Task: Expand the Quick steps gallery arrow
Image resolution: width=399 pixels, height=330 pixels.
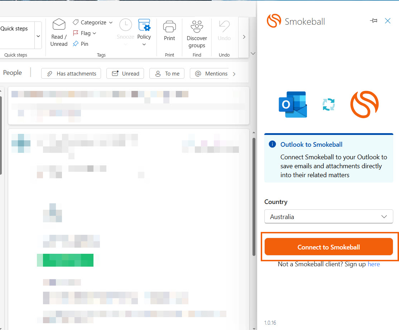Action: pyautogui.click(x=38, y=36)
